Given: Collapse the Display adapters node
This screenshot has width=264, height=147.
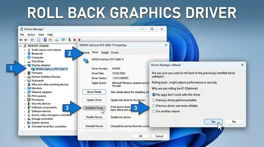Looking at the screenshot, I should pos(25,65).
